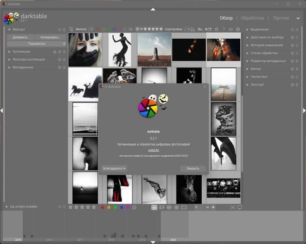This screenshot has height=244, width=306.
Task: Click the Закрыть button in the dialog
Action: [193, 168]
